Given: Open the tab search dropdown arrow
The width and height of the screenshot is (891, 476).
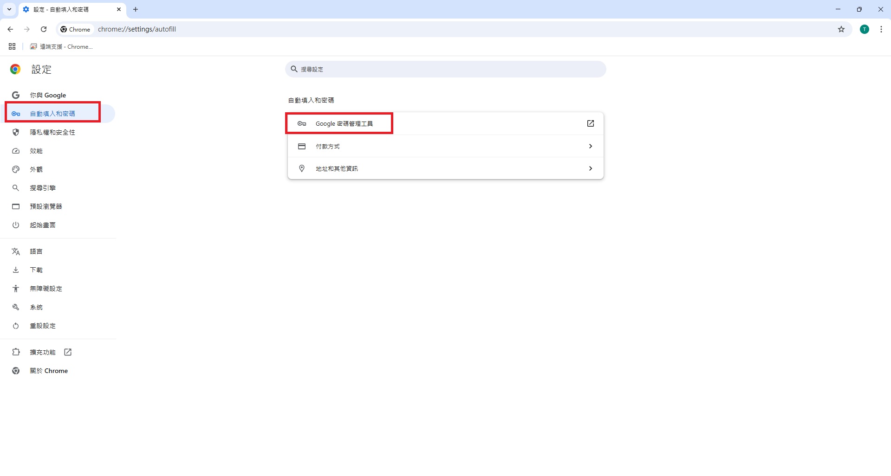Looking at the screenshot, I should pos(9,9).
